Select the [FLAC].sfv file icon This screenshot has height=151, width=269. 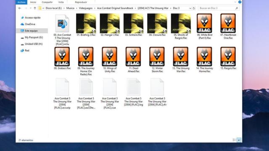tap(157, 87)
